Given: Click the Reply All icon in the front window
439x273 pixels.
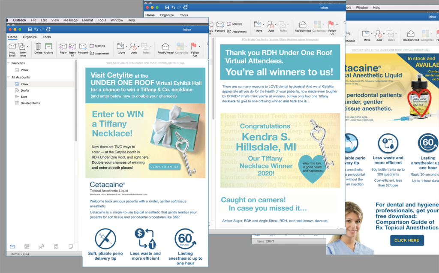Looking at the screenshot, I should pyautogui.click(x=72, y=50).
